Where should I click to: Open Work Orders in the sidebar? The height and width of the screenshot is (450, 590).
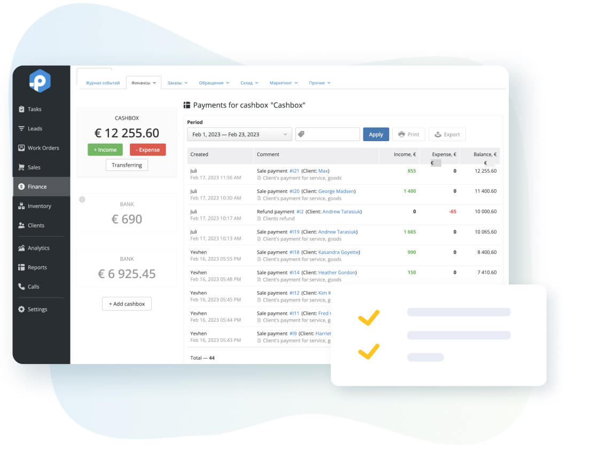point(40,148)
